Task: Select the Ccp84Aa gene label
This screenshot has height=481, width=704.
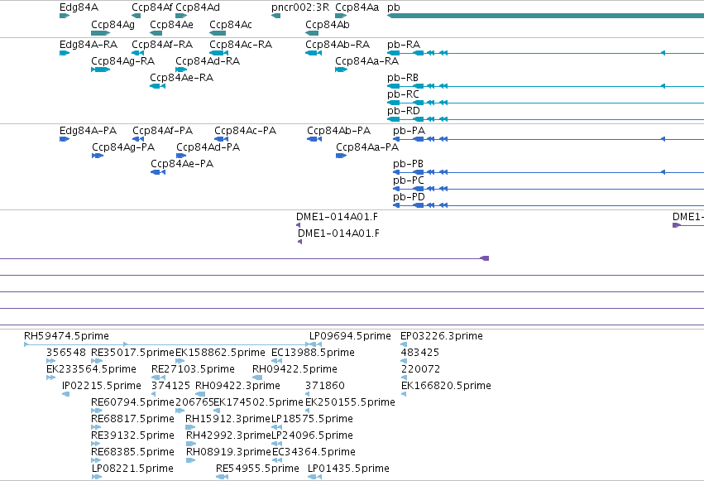Action: coord(357,7)
